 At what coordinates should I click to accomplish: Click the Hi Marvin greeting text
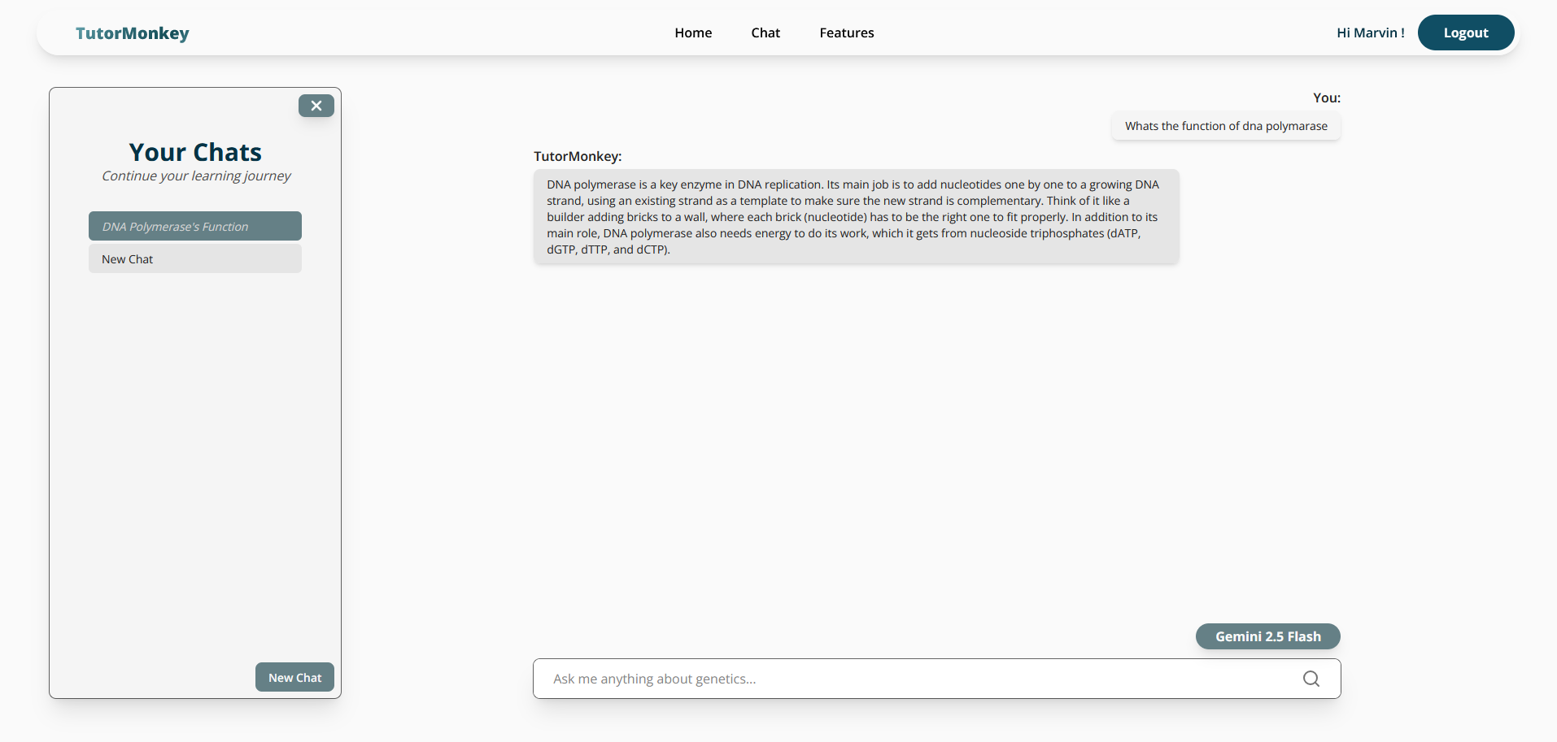(x=1370, y=33)
